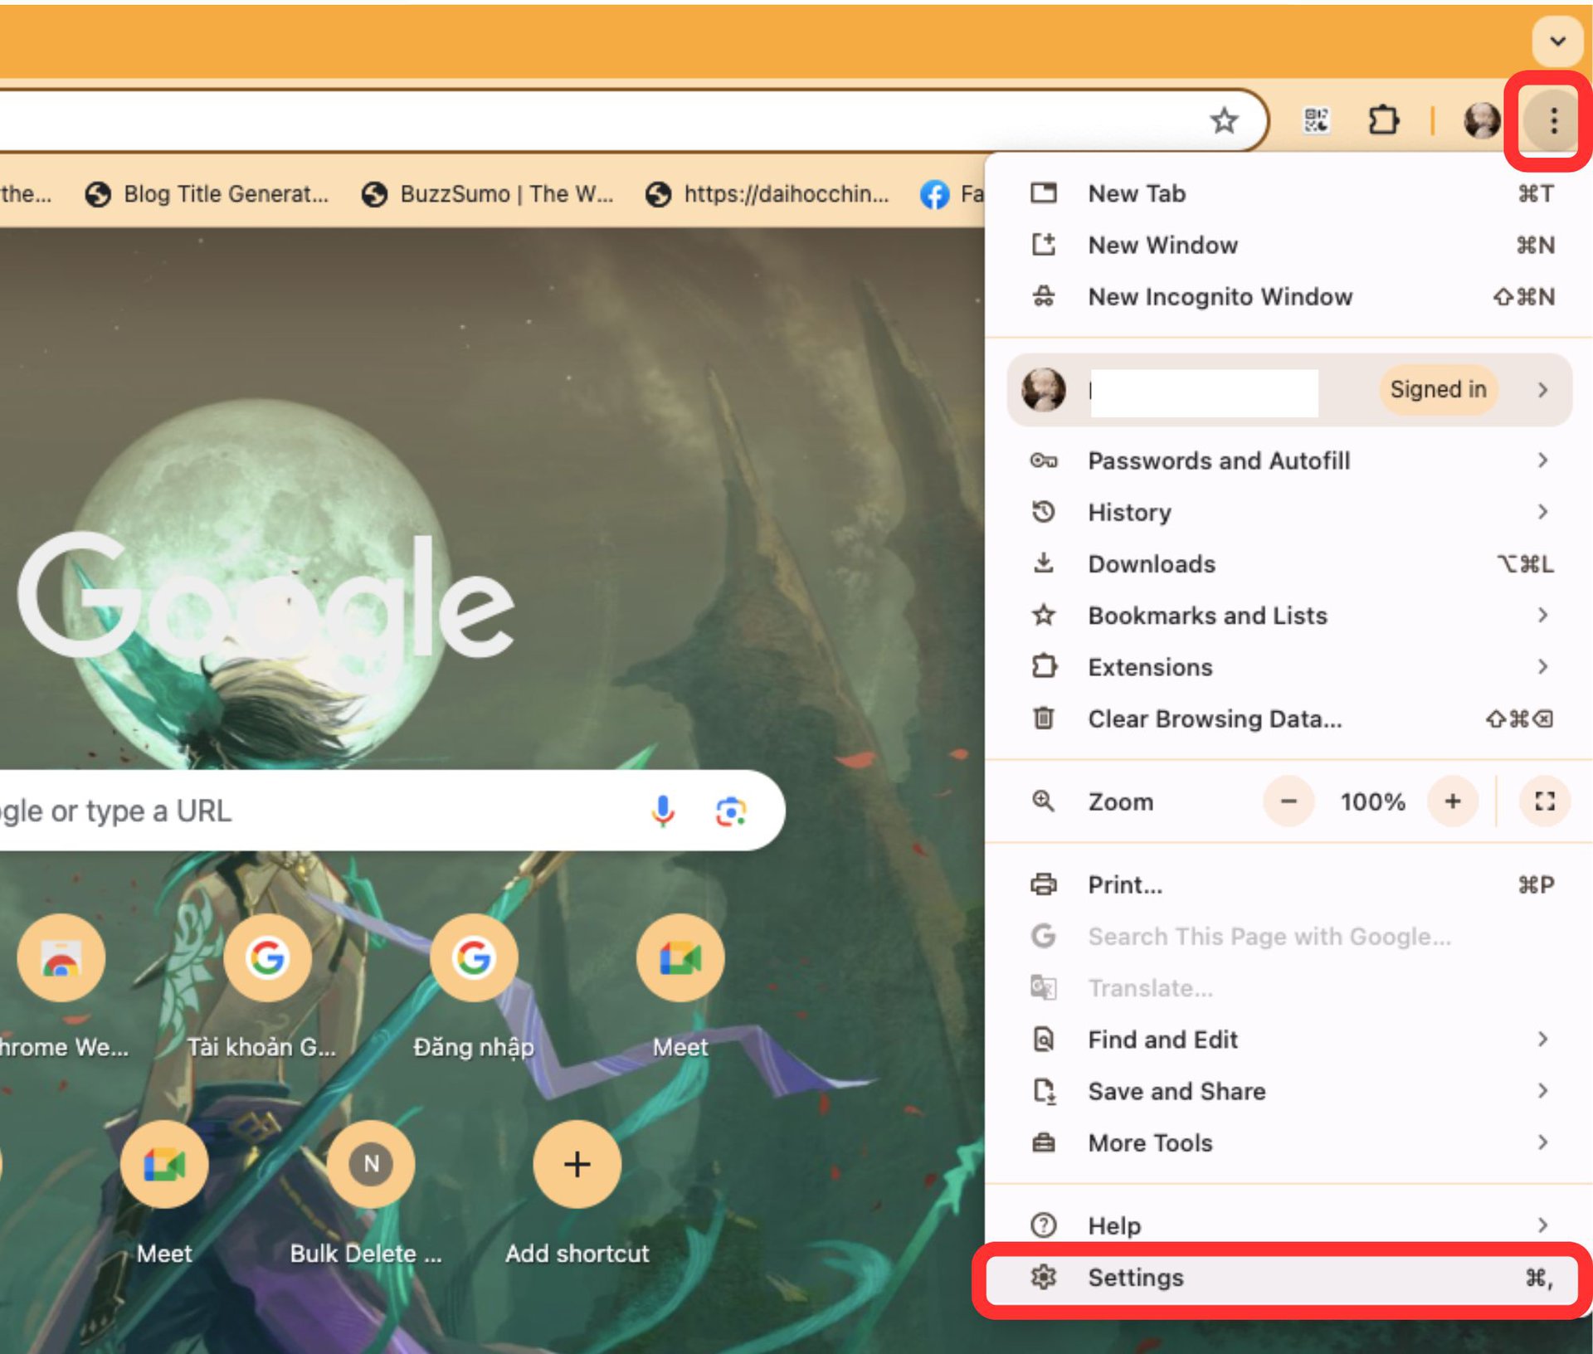Click the bookmark star in address bar
The image size is (1593, 1354).
(1224, 121)
